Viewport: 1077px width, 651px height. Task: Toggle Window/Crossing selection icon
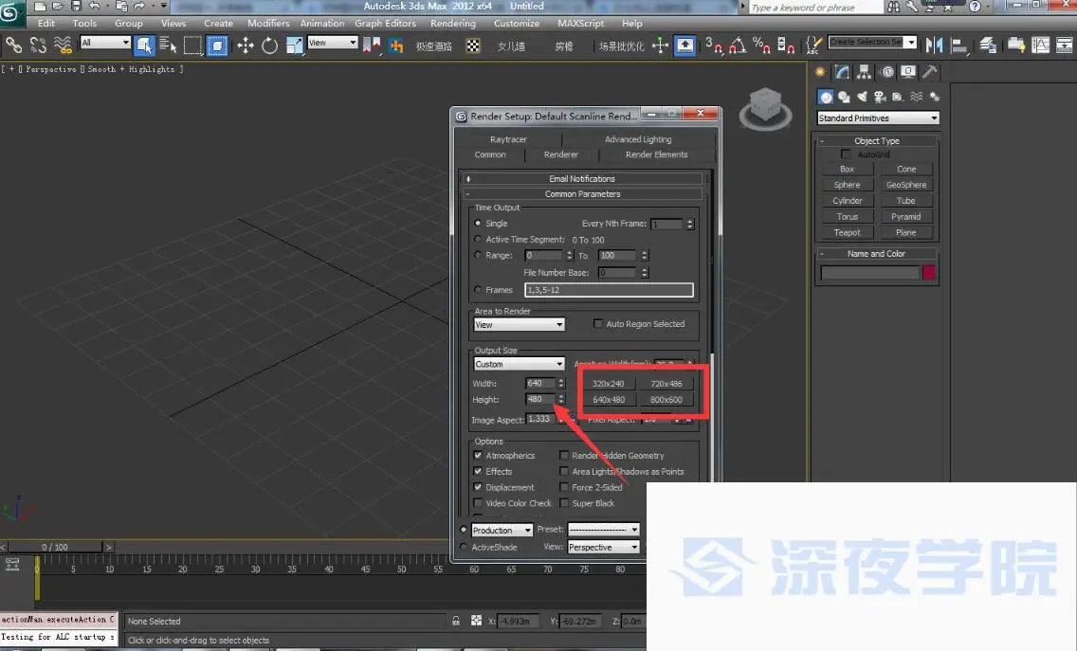pos(217,45)
